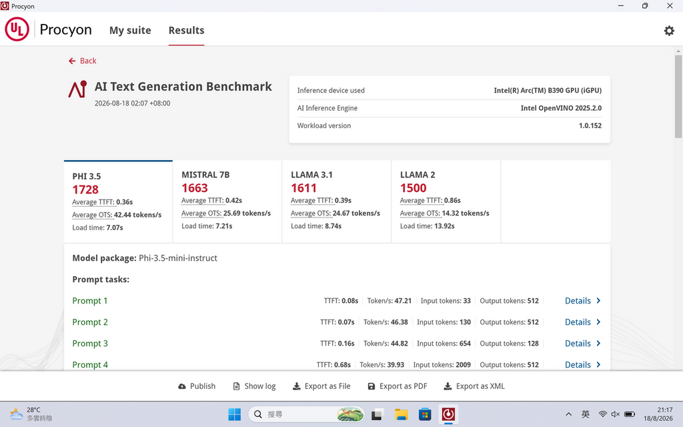Click the Windows taskbar search box
Viewport: 683px width, 427px height.
click(x=306, y=414)
